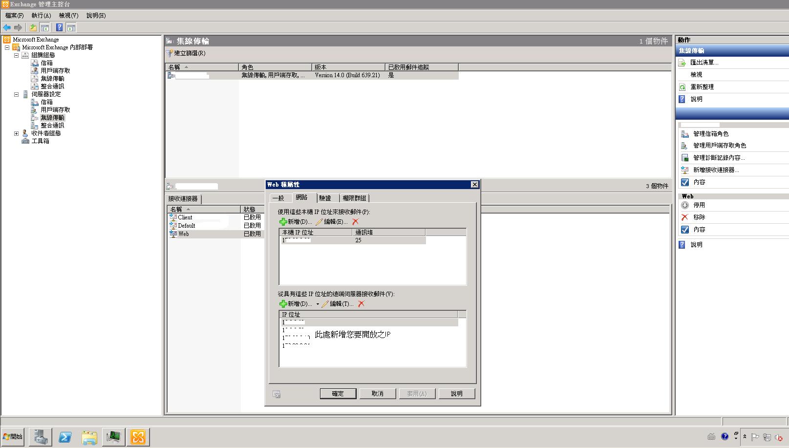Launch PowerShell from the taskbar
Image resolution: width=789 pixels, height=448 pixels.
click(65, 437)
